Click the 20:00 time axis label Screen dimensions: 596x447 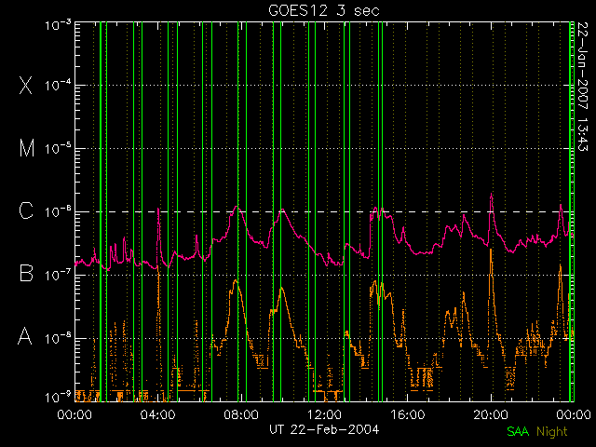coord(491,414)
